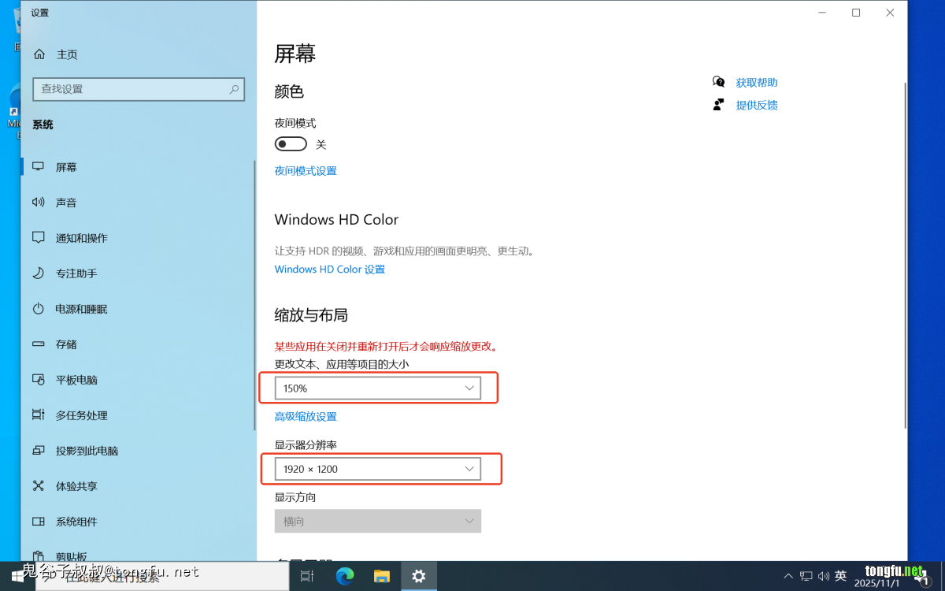Open the 夜间模式设置 link
The width and height of the screenshot is (945, 591).
(x=306, y=171)
